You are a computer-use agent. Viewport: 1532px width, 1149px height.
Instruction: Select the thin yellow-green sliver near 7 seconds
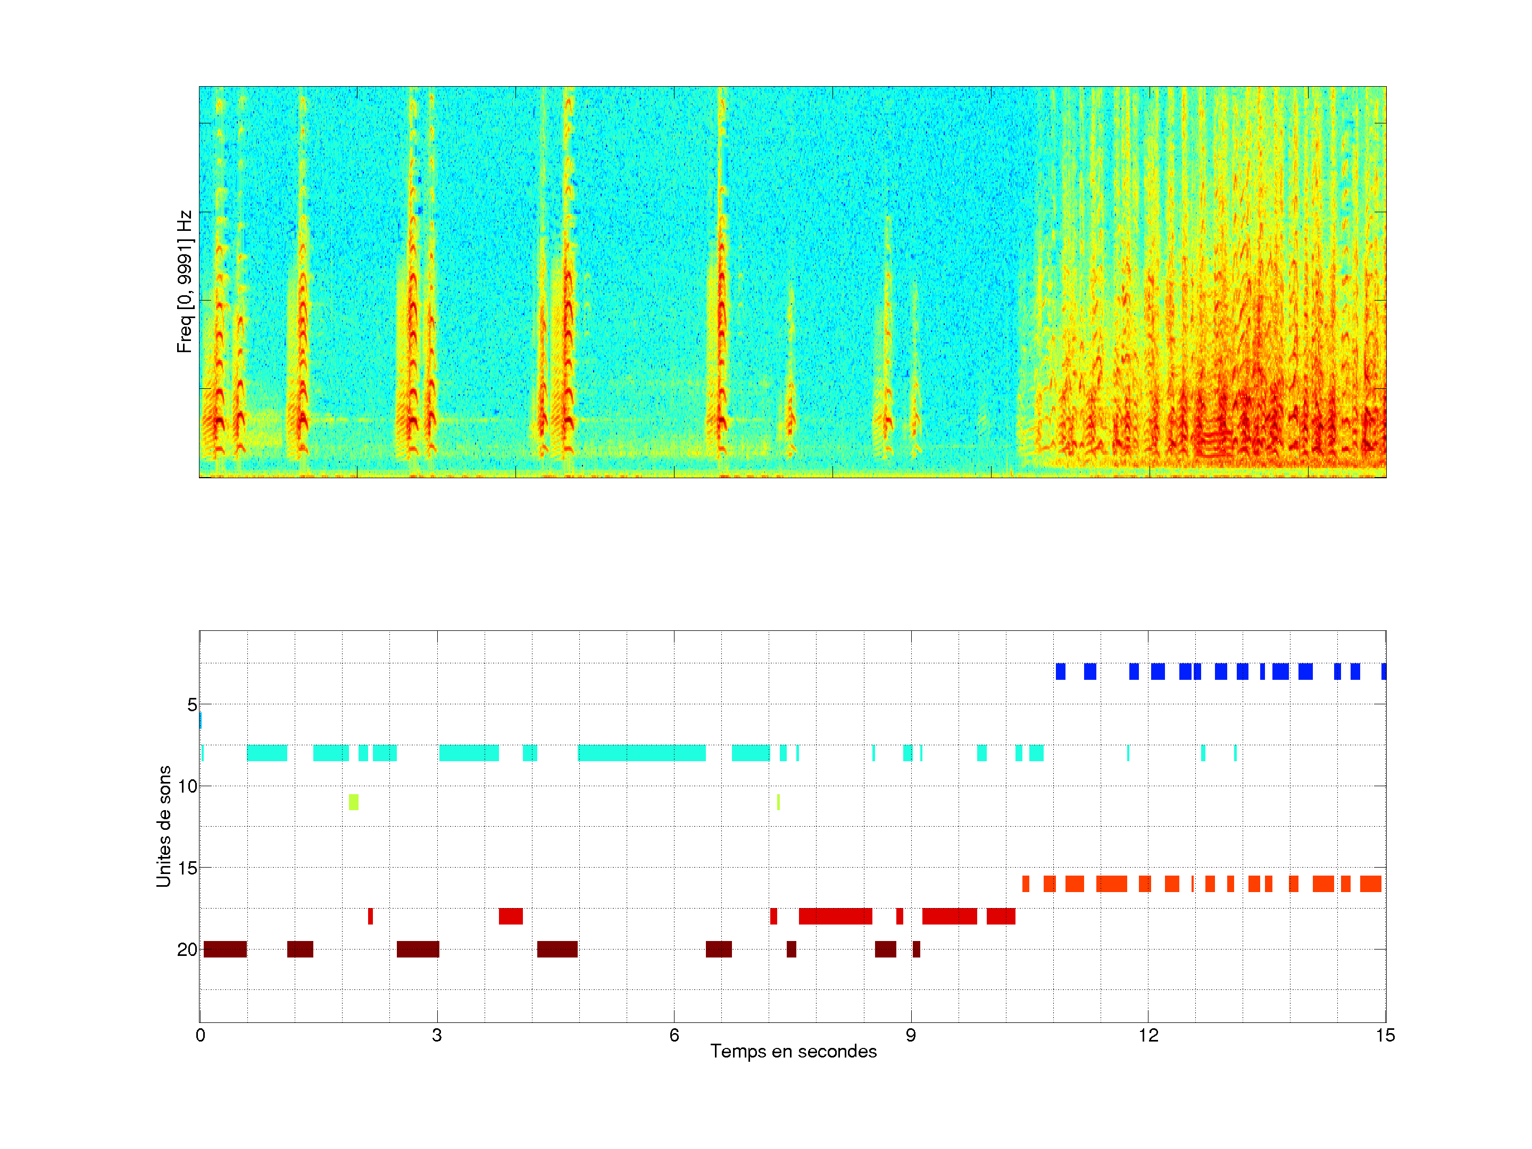778,802
